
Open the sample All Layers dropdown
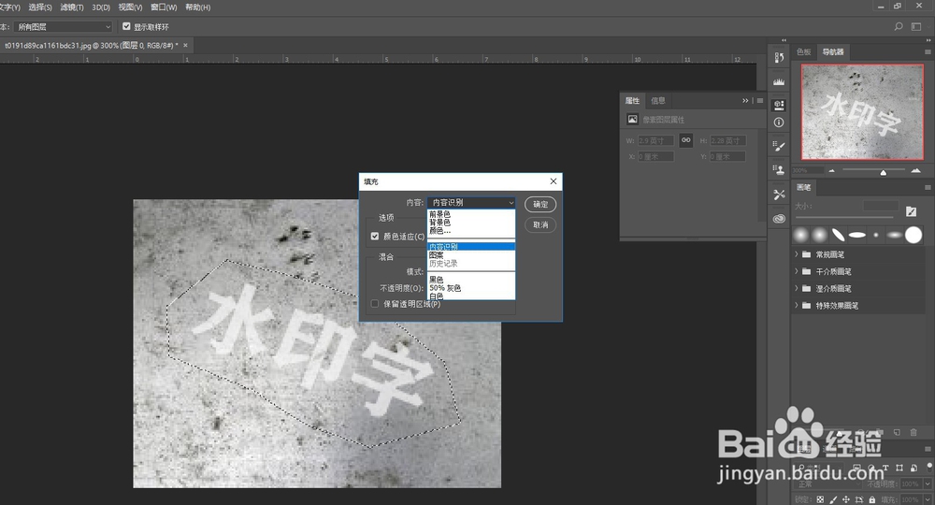[64, 27]
